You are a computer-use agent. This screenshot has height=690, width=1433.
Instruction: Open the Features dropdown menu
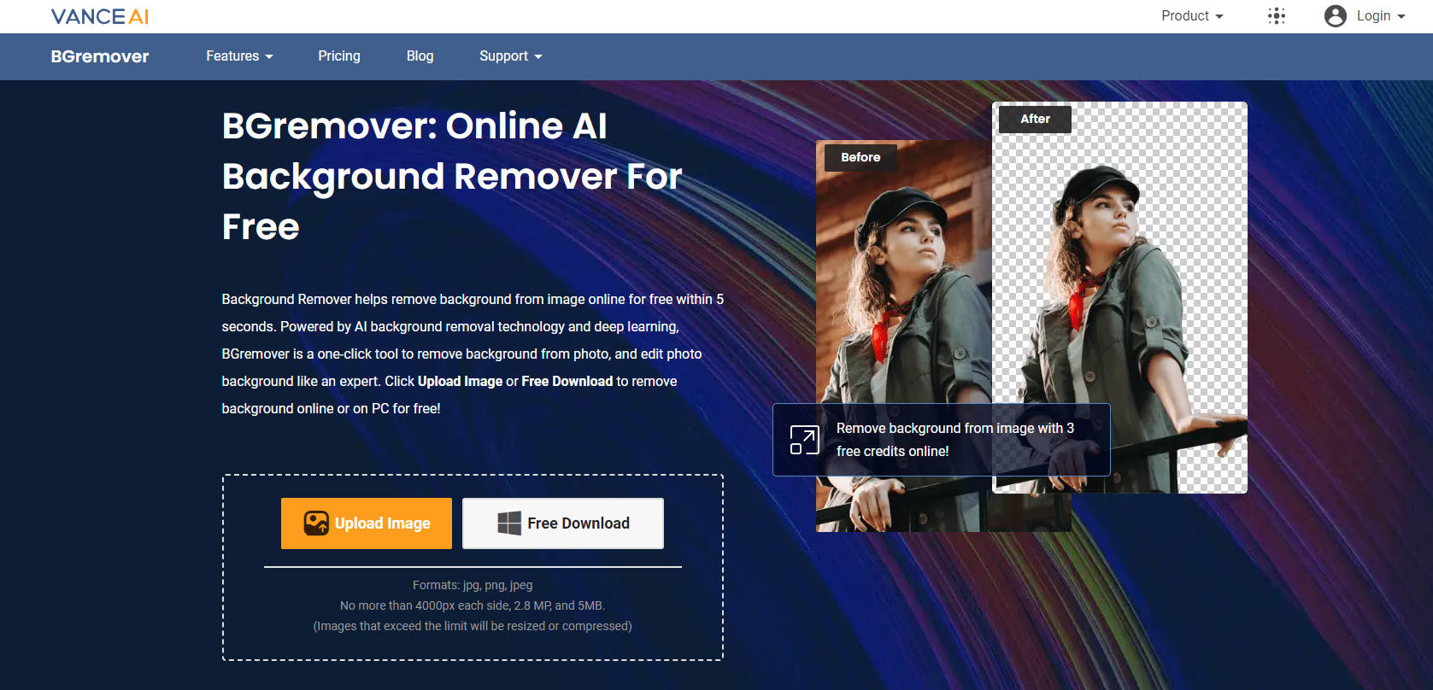pos(239,56)
